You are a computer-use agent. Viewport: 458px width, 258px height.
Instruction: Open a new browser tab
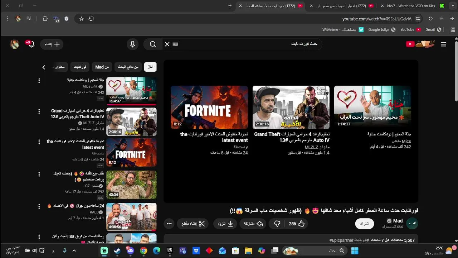(x=230, y=6)
